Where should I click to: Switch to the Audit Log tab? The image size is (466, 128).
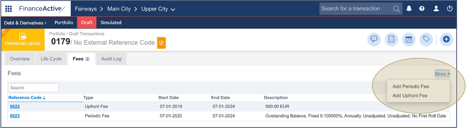point(111,59)
